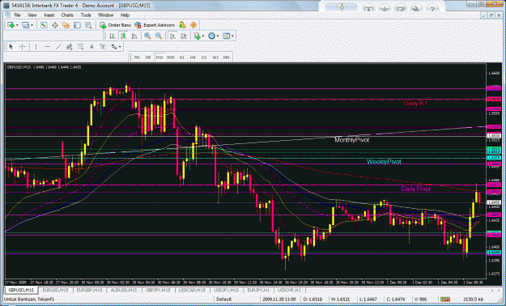Show the Market Watch panel
The height and width of the screenshot is (306, 506).
[44, 25]
